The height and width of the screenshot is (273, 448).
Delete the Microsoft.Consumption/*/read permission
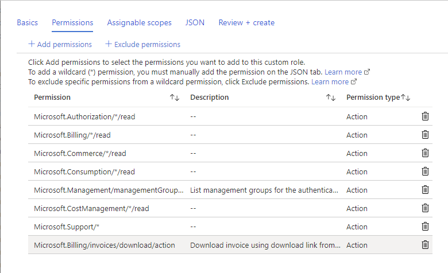[x=425, y=171]
